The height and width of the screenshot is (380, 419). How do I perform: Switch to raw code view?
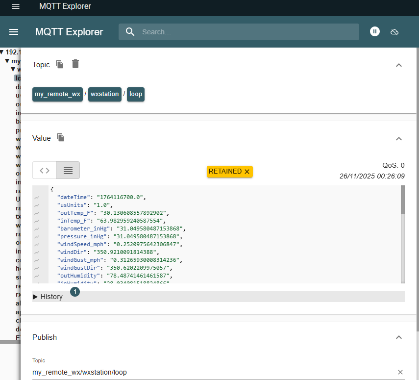click(45, 170)
